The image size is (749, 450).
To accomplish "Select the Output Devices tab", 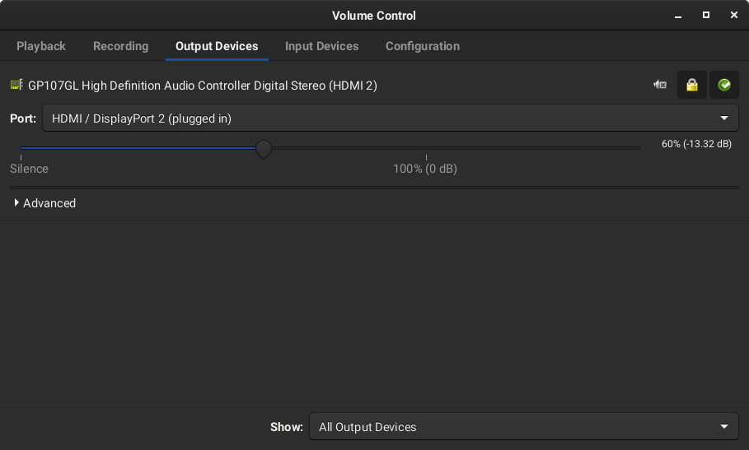I will coord(217,46).
